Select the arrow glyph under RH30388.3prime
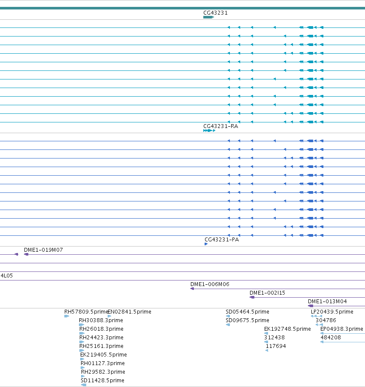The width and height of the screenshot is (365, 387). (x=81, y=325)
